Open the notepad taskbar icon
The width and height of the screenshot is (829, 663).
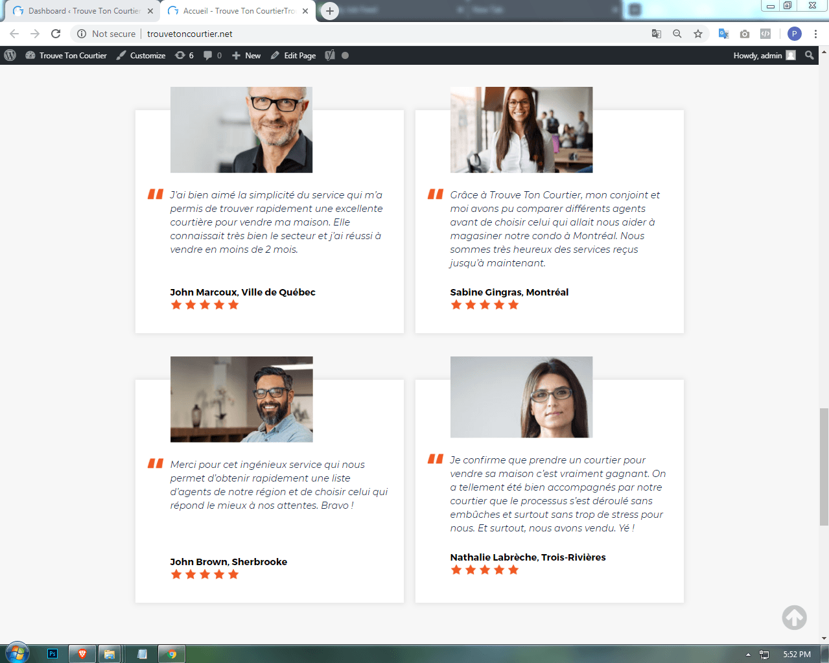click(142, 654)
